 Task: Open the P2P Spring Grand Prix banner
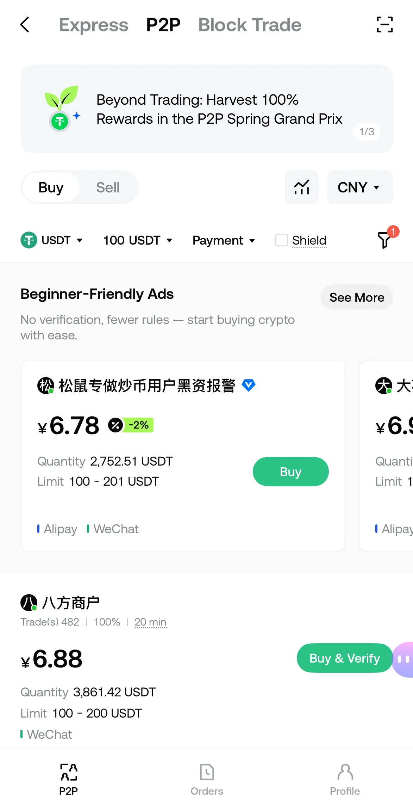207,109
